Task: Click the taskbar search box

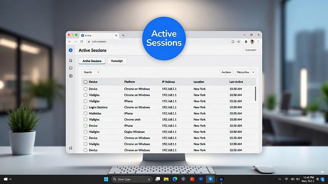Action: tap(131, 179)
